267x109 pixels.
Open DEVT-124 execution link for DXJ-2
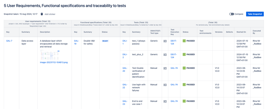(173, 56)
